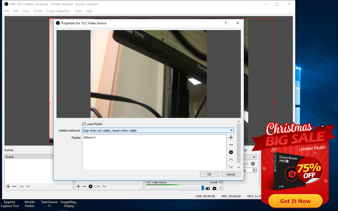Mute the VLC Video Source audio

208,188
